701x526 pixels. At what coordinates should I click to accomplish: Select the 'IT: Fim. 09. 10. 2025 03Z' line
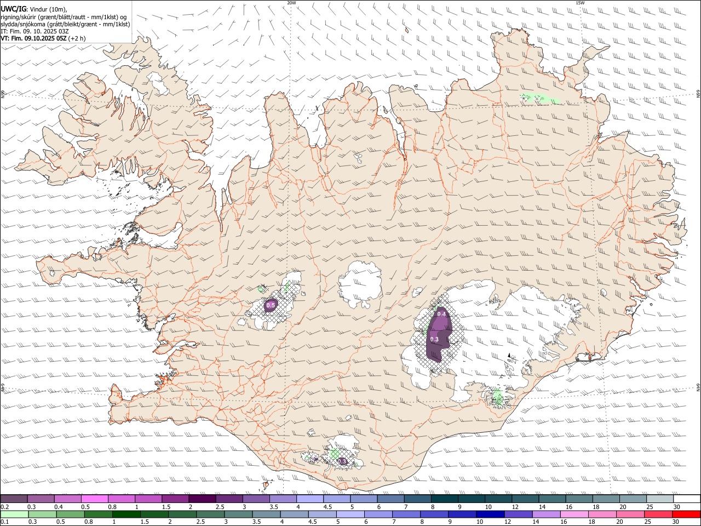[35, 31]
